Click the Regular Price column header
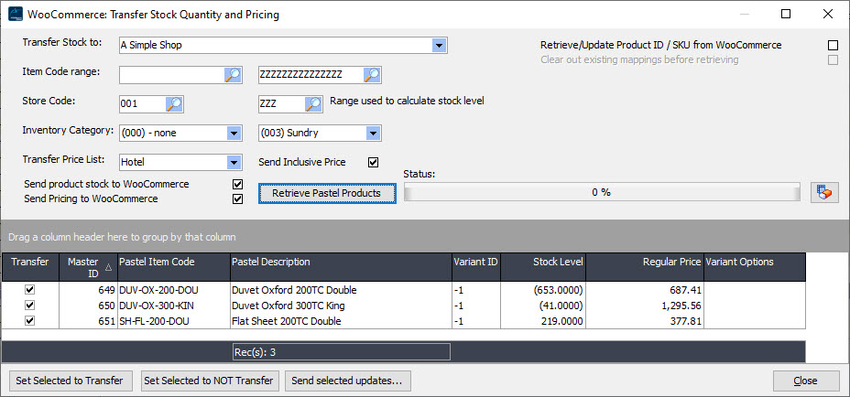850x397 pixels. point(645,267)
